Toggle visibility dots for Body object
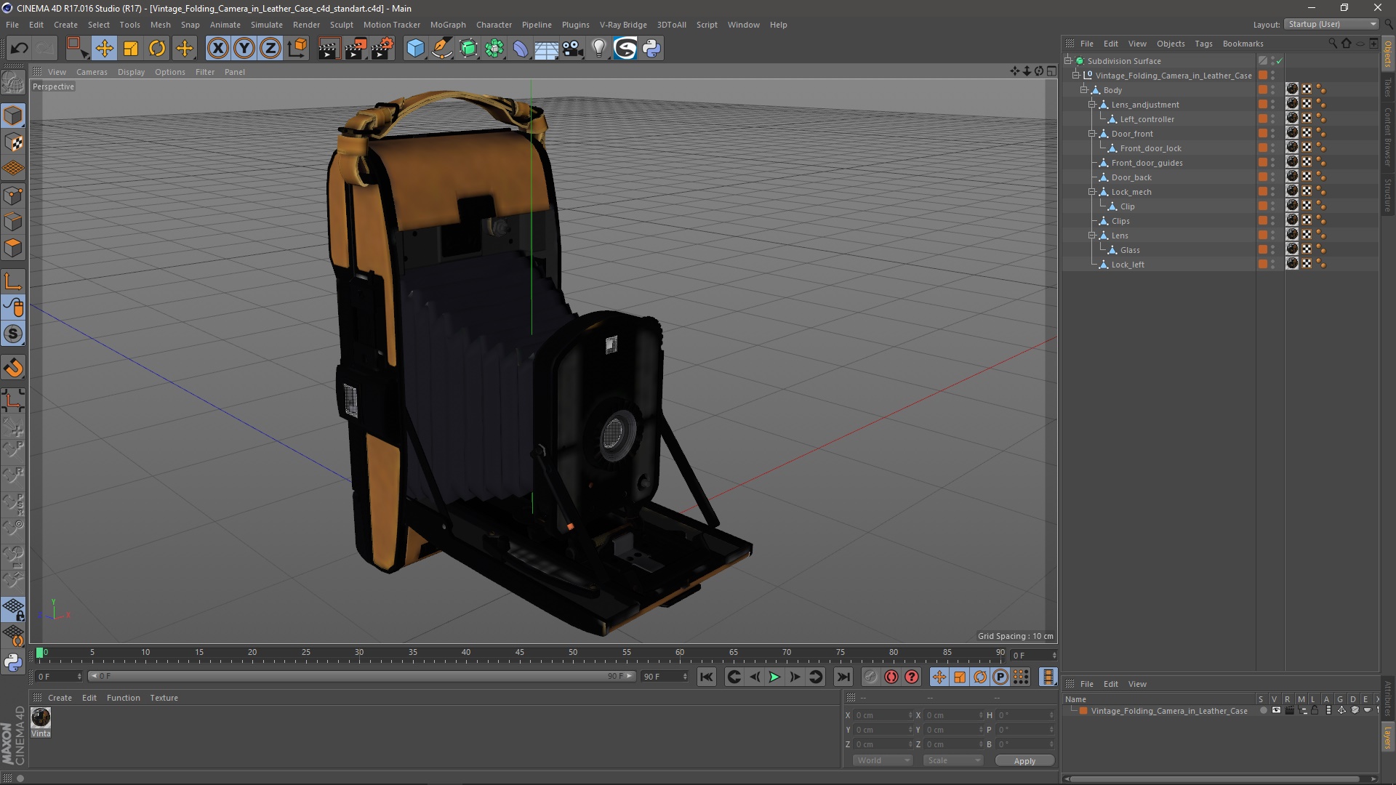This screenshot has height=785, width=1396. click(x=1272, y=90)
